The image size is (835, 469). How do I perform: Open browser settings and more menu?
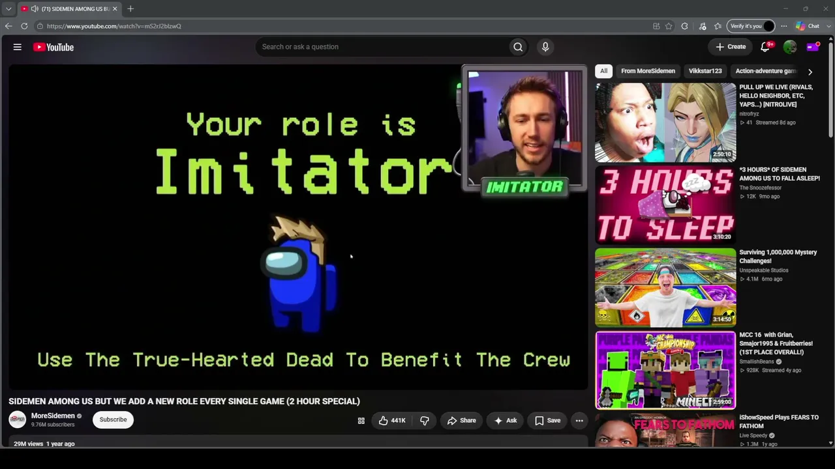pyautogui.click(x=784, y=26)
